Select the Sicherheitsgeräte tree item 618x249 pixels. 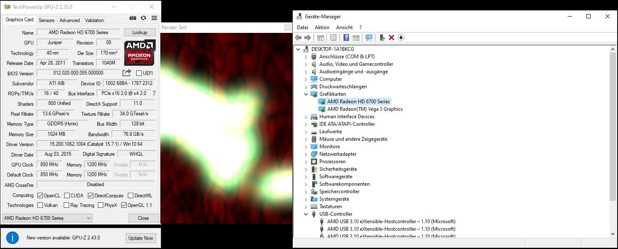(x=338, y=169)
